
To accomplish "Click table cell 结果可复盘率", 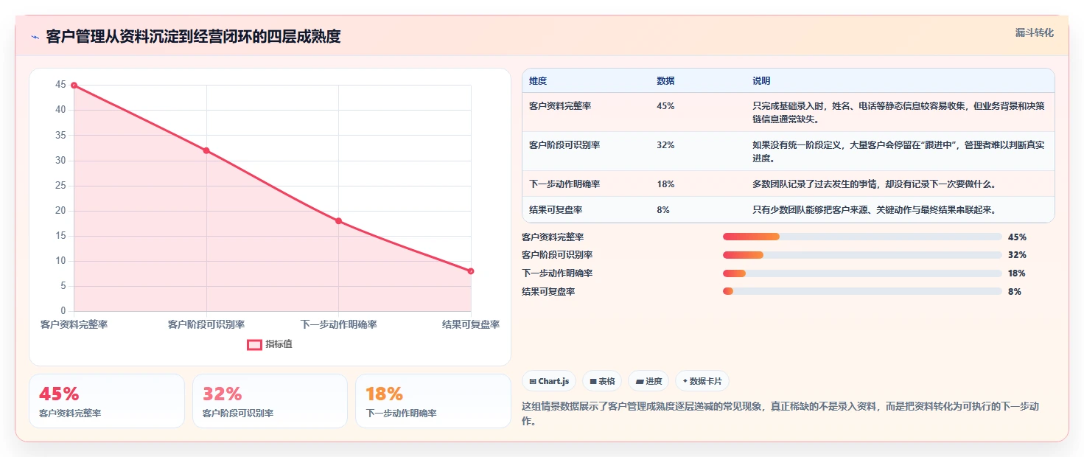I will pos(556,209).
